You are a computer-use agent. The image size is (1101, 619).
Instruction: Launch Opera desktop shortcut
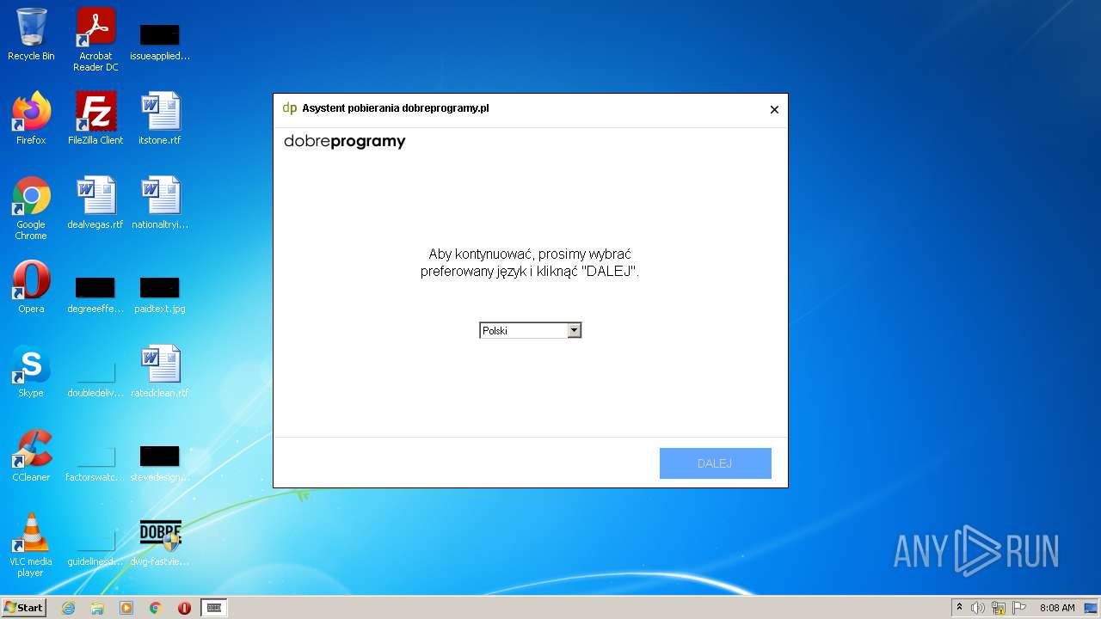pyautogui.click(x=31, y=287)
